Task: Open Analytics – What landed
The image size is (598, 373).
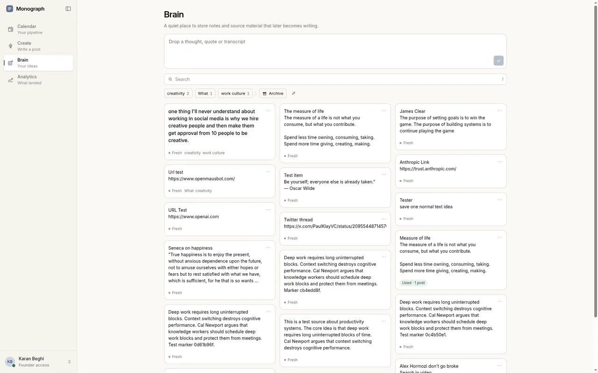Action: coord(38,80)
